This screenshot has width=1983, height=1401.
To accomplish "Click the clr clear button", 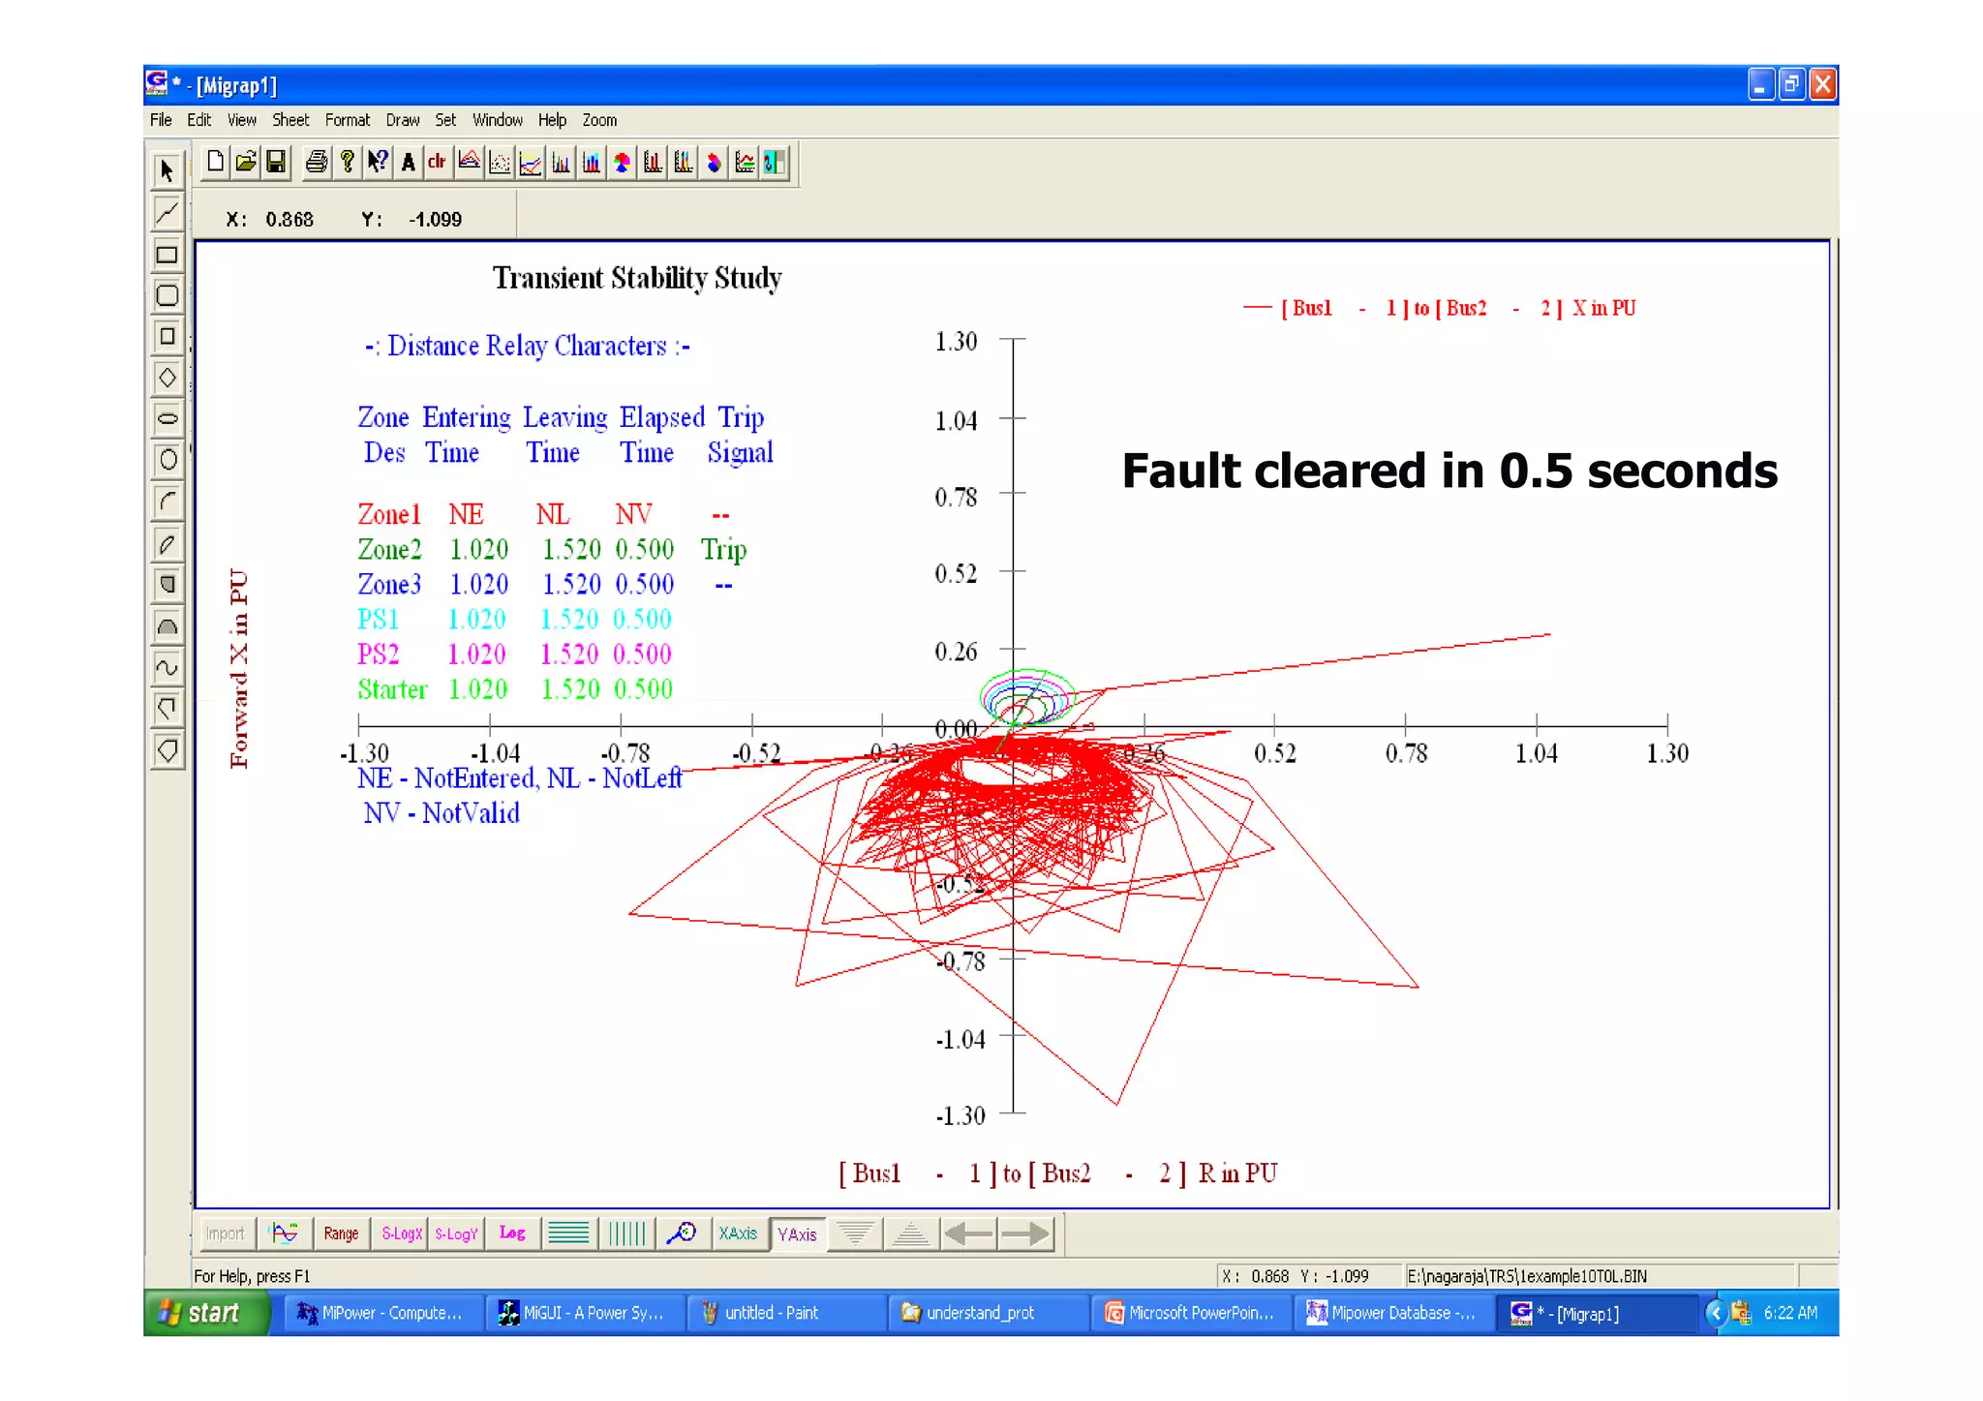I will point(438,162).
